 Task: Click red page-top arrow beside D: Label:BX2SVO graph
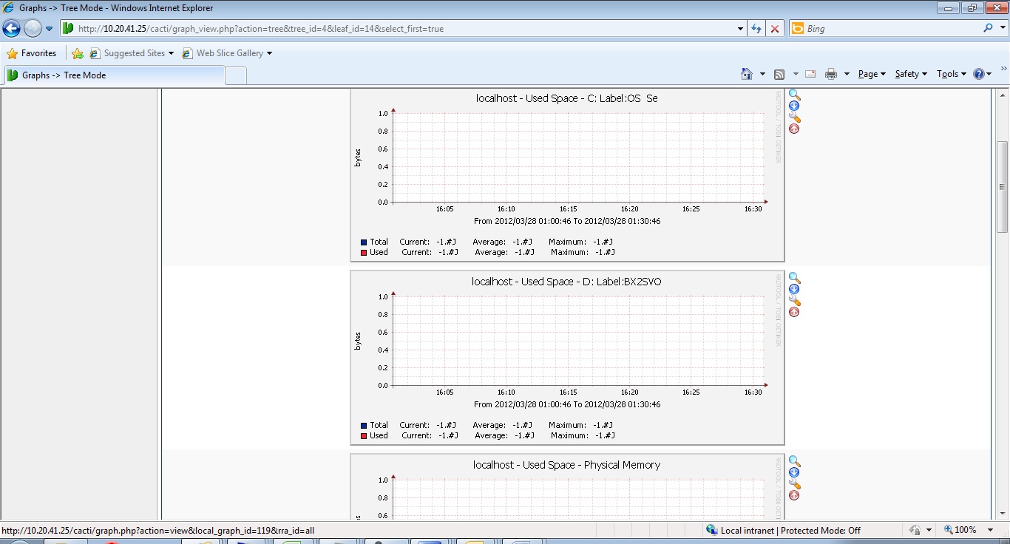click(794, 312)
